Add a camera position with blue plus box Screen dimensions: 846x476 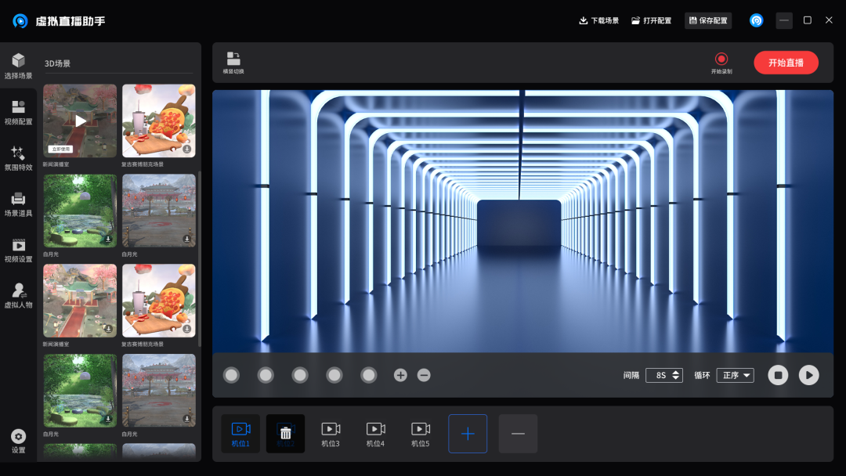[x=468, y=434]
